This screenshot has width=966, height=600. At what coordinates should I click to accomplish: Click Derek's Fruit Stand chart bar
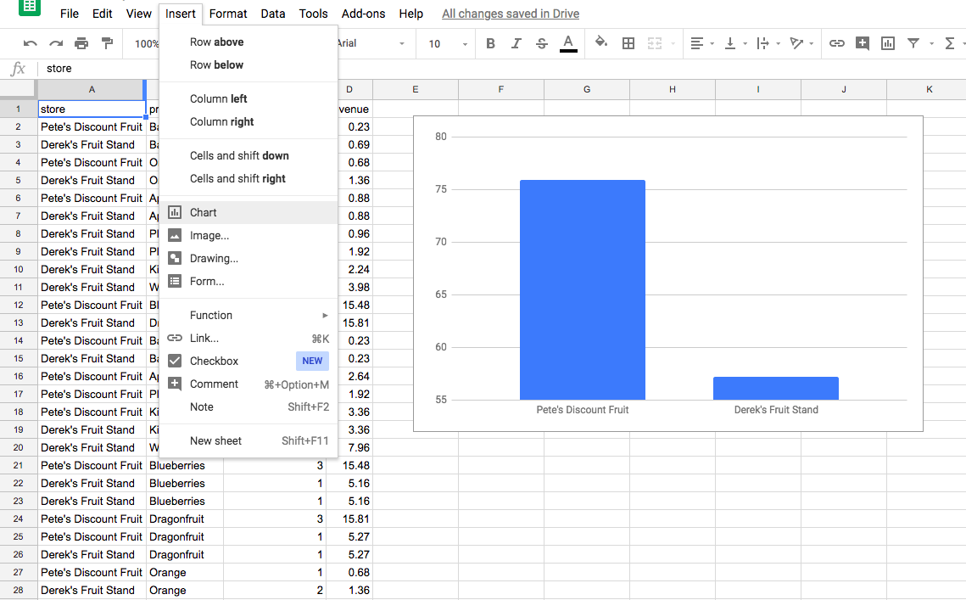point(776,388)
